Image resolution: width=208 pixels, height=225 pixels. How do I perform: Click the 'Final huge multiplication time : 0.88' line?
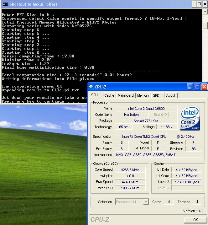(48, 67)
